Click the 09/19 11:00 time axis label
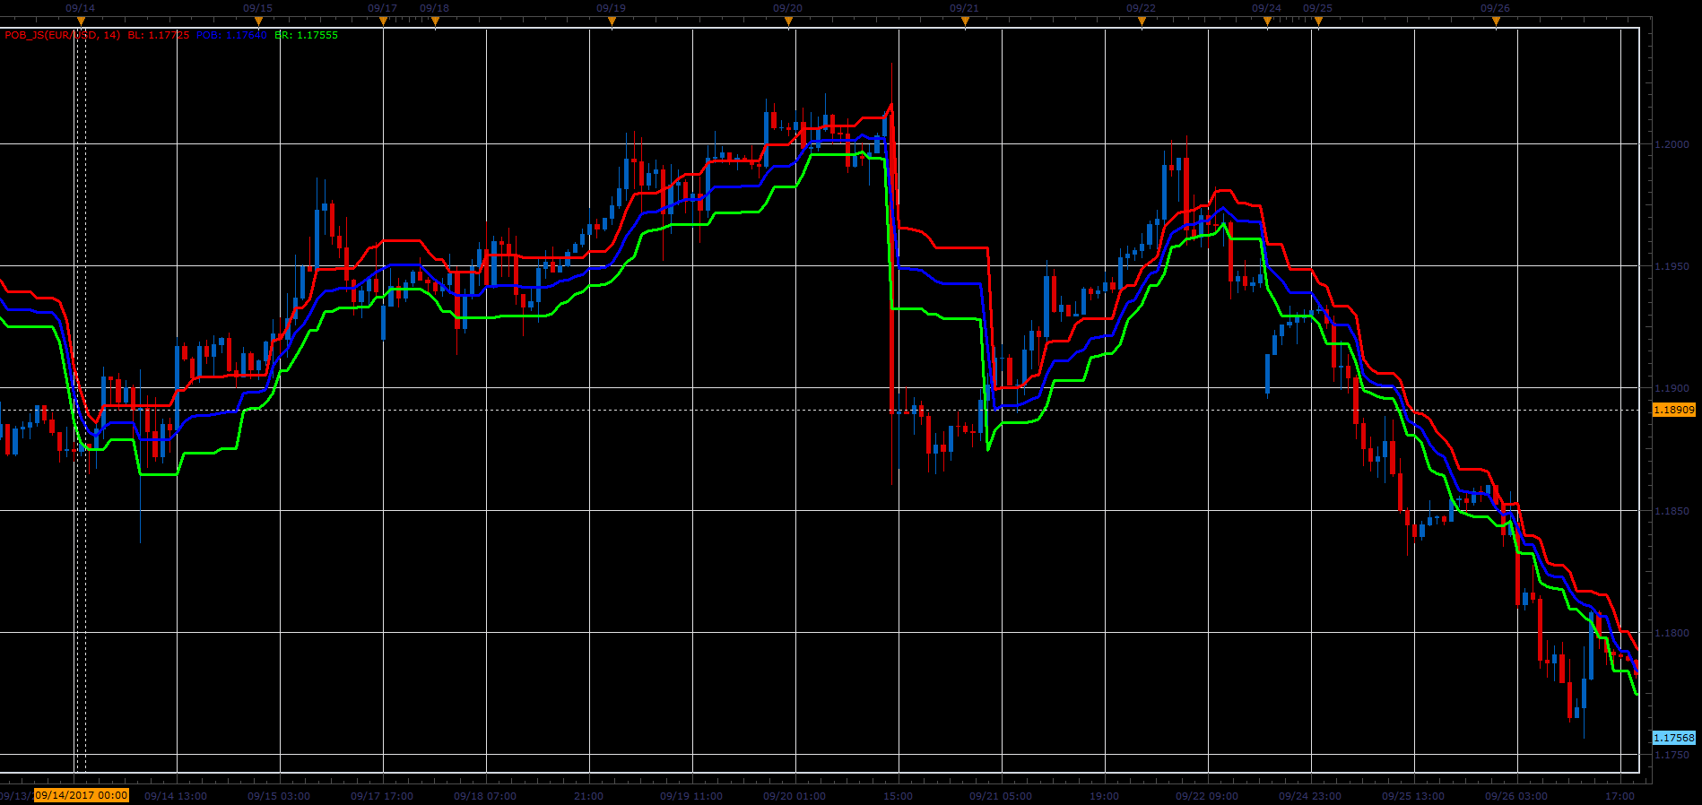 click(x=691, y=796)
